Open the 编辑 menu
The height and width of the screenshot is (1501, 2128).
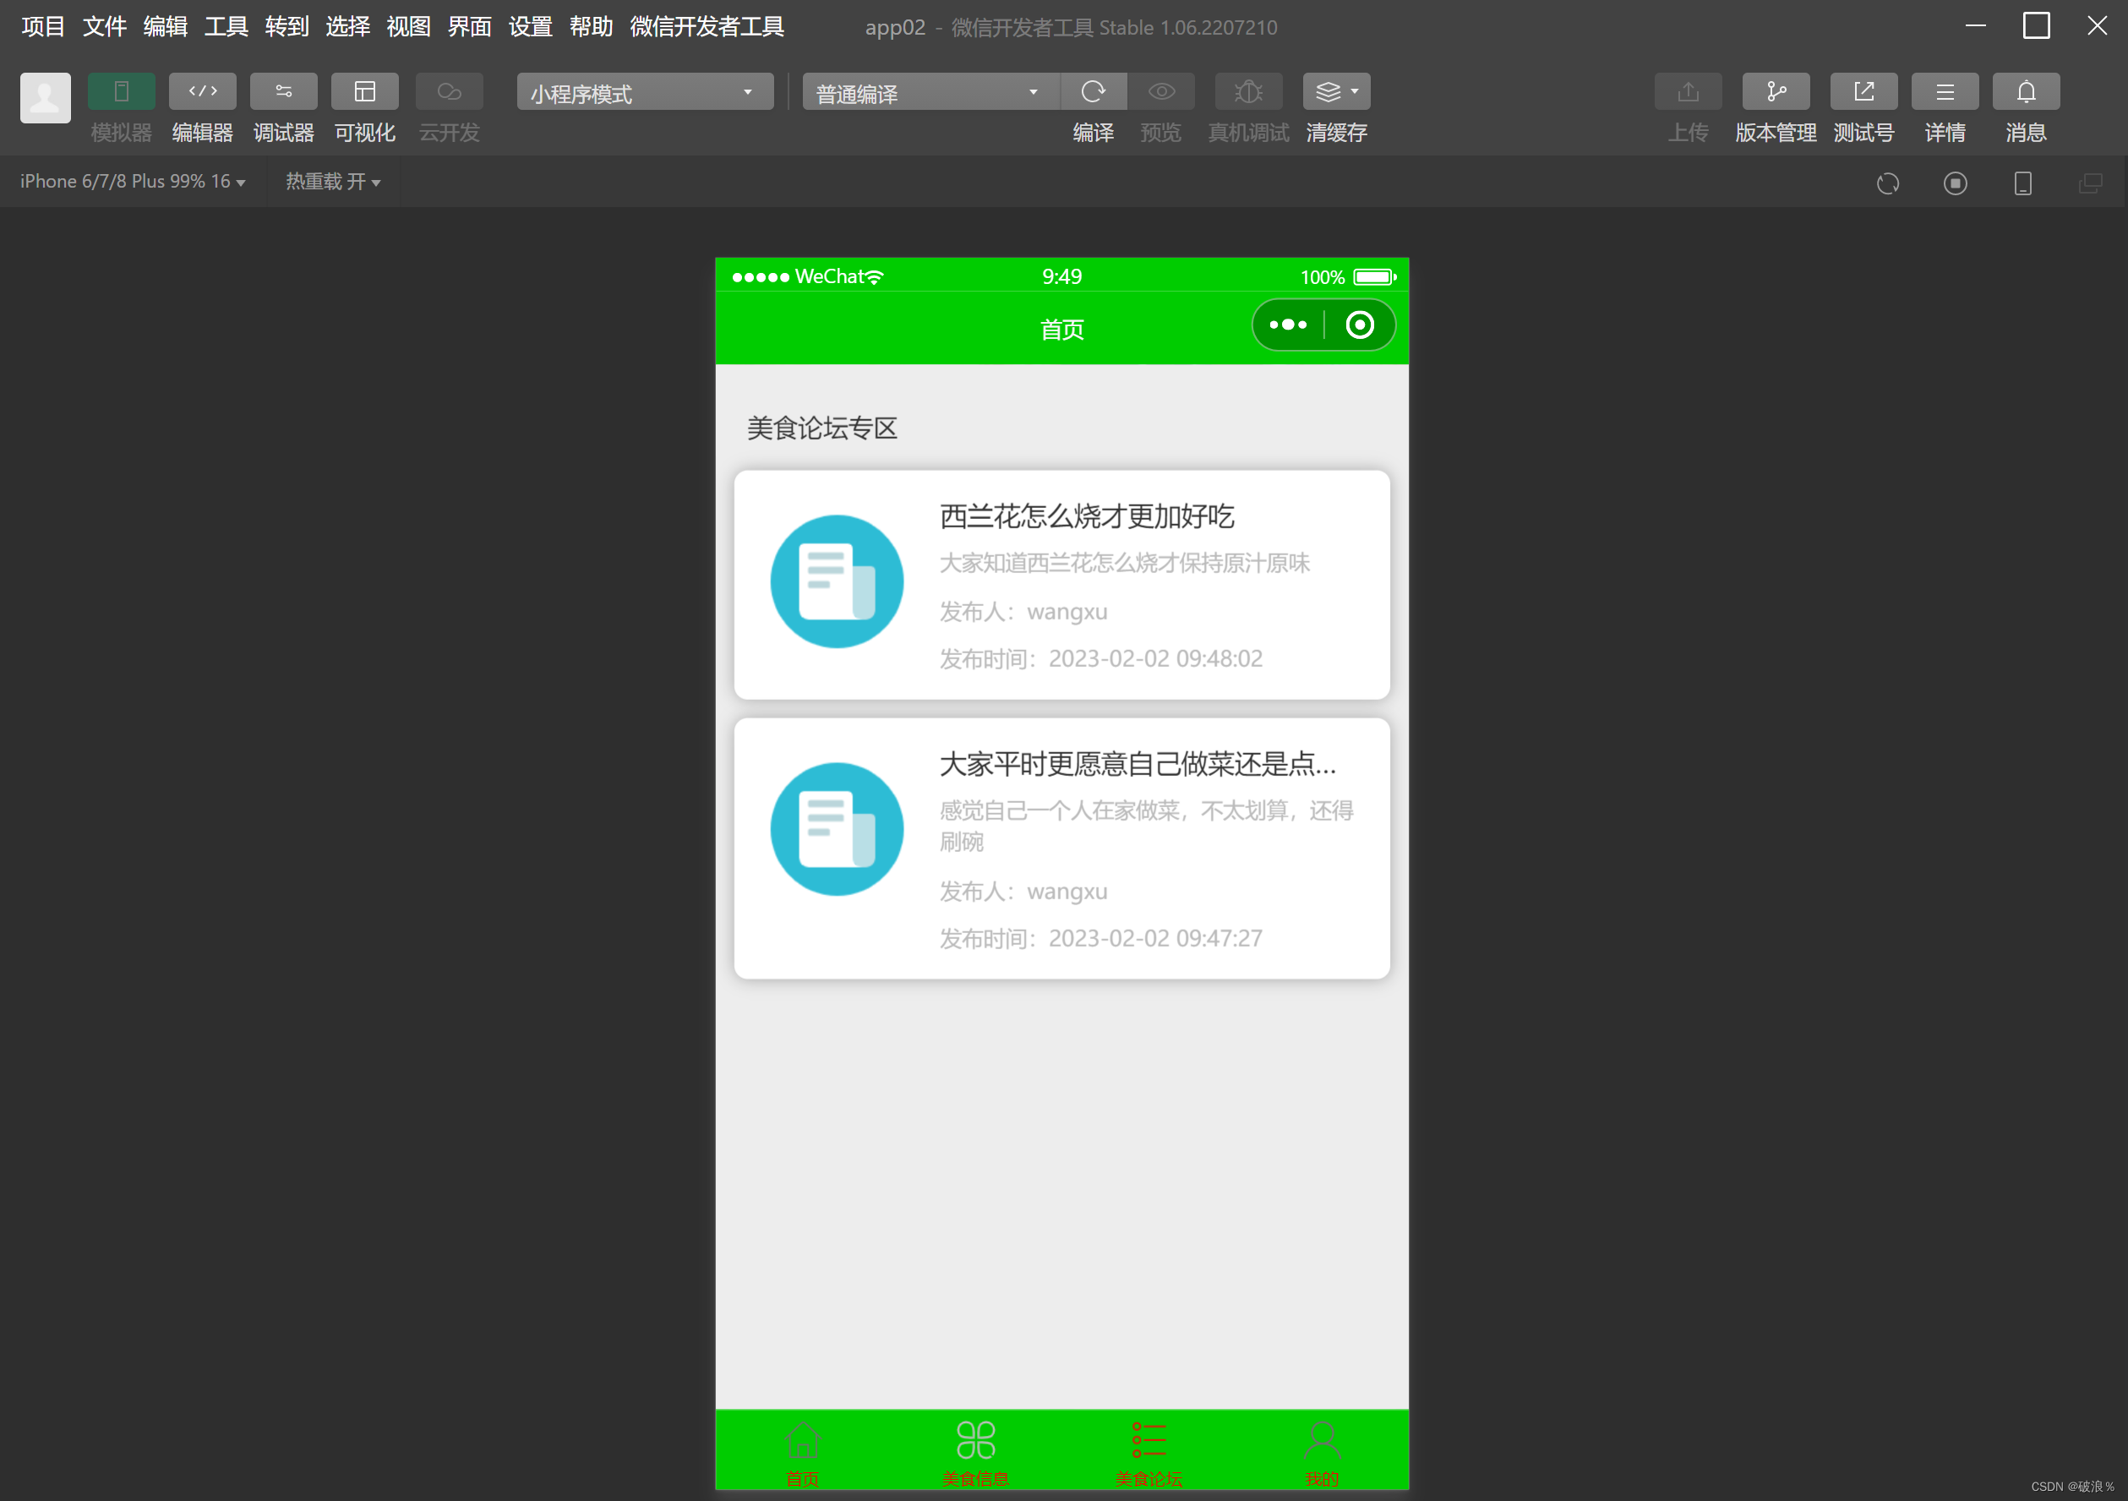click(166, 27)
